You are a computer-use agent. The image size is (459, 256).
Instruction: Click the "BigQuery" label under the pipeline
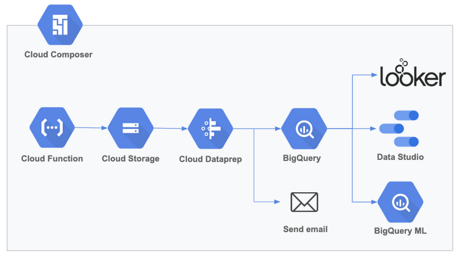tap(302, 158)
